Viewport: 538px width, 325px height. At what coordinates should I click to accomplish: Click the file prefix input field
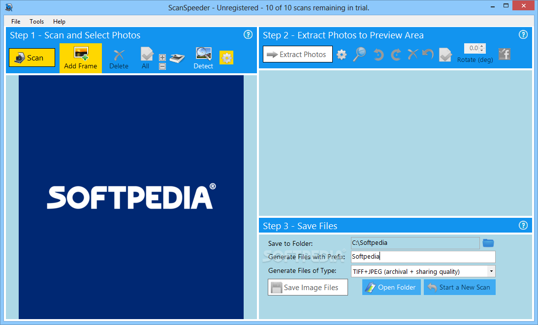pyautogui.click(x=423, y=257)
